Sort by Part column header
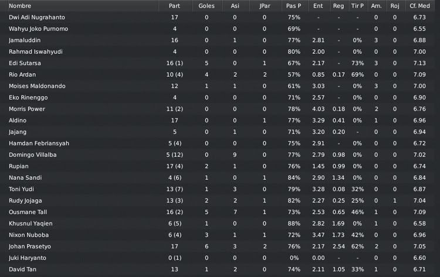Image resolution: width=440 pixels, height=277 pixels. (174, 6)
